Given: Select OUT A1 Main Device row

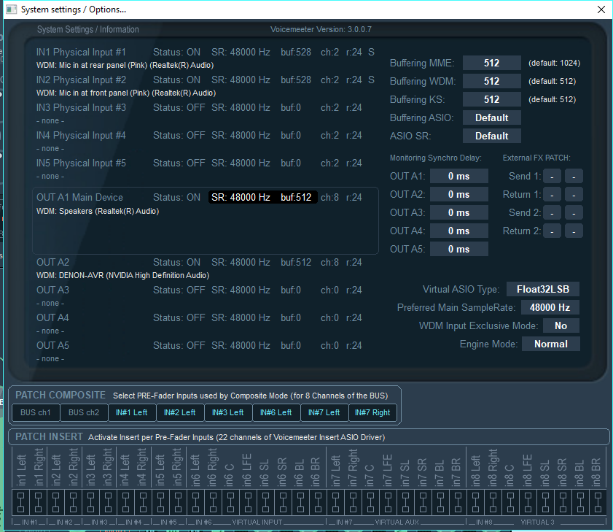Looking at the screenshot, I should point(206,221).
